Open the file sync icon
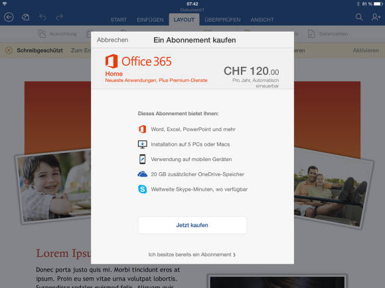 coord(25,17)
